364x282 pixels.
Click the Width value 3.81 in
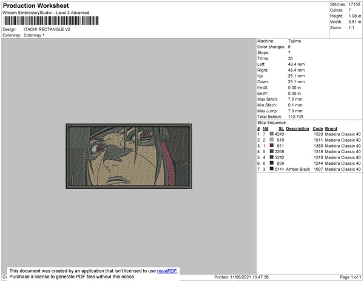pyautogui.click(x=355, y=22)
